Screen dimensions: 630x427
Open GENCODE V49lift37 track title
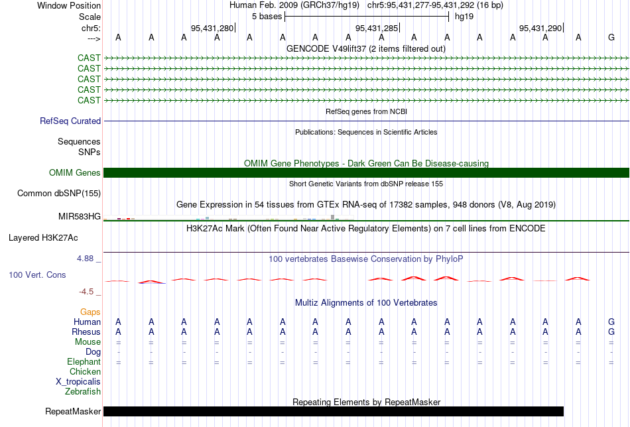pyautogui.click(x=365, y=48)
